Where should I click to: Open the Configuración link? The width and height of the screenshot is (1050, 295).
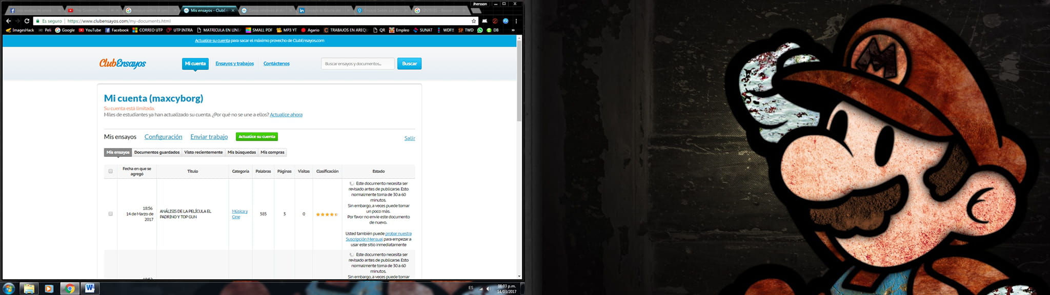164,137
